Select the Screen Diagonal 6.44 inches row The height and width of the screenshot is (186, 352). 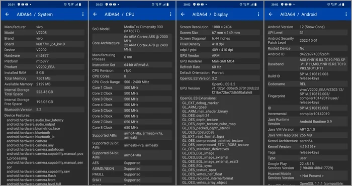pyautogui.click(x=220, y=38)
